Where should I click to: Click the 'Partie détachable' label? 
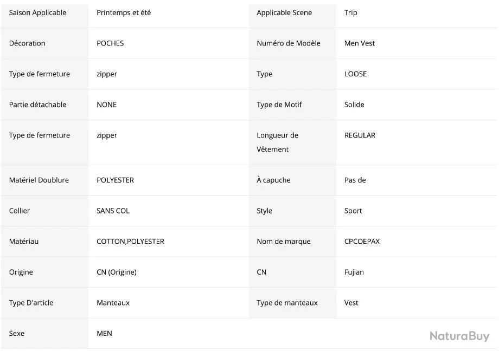[37, 105]
